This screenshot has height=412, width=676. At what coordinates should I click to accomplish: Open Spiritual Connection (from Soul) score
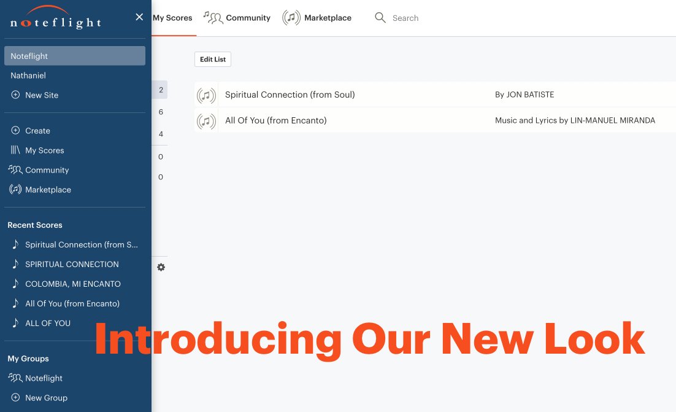coord(290,95)
